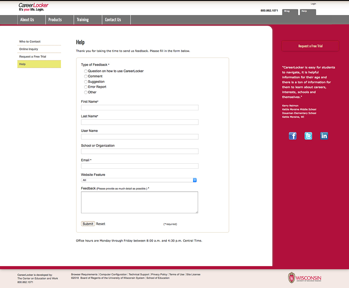
Task: Switch to the Blog tab
Action: click(290, 12)
